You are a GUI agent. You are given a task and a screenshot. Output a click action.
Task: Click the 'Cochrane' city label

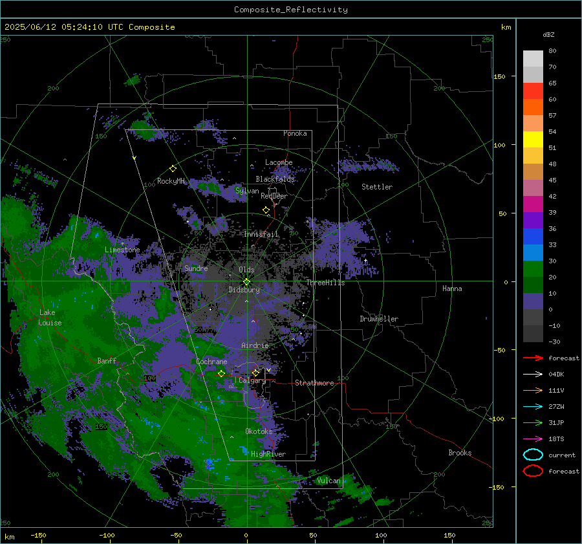(211, 362)
